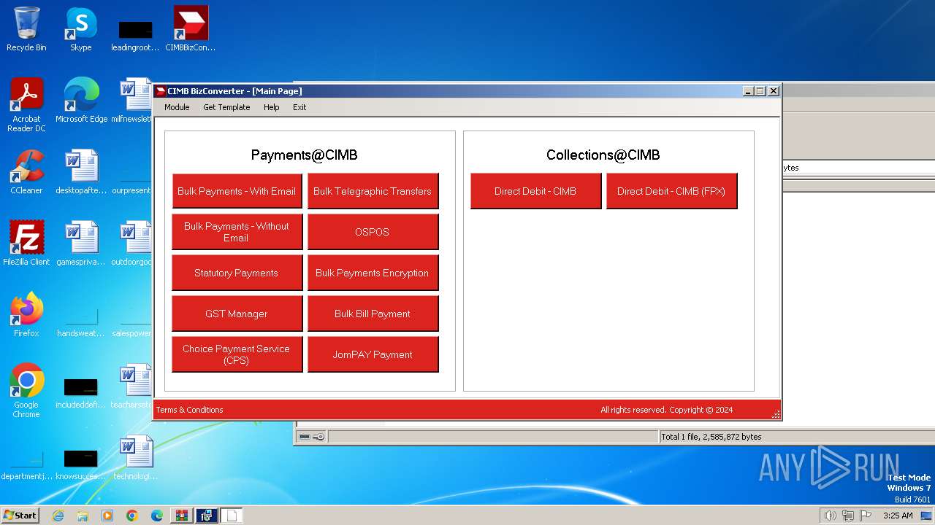Close the CIMB BizConverter window
This screenshot has height=525, width=935.
(774, 91)
